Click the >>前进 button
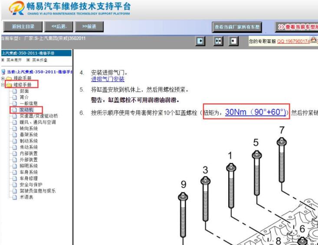 coord(89,26)
